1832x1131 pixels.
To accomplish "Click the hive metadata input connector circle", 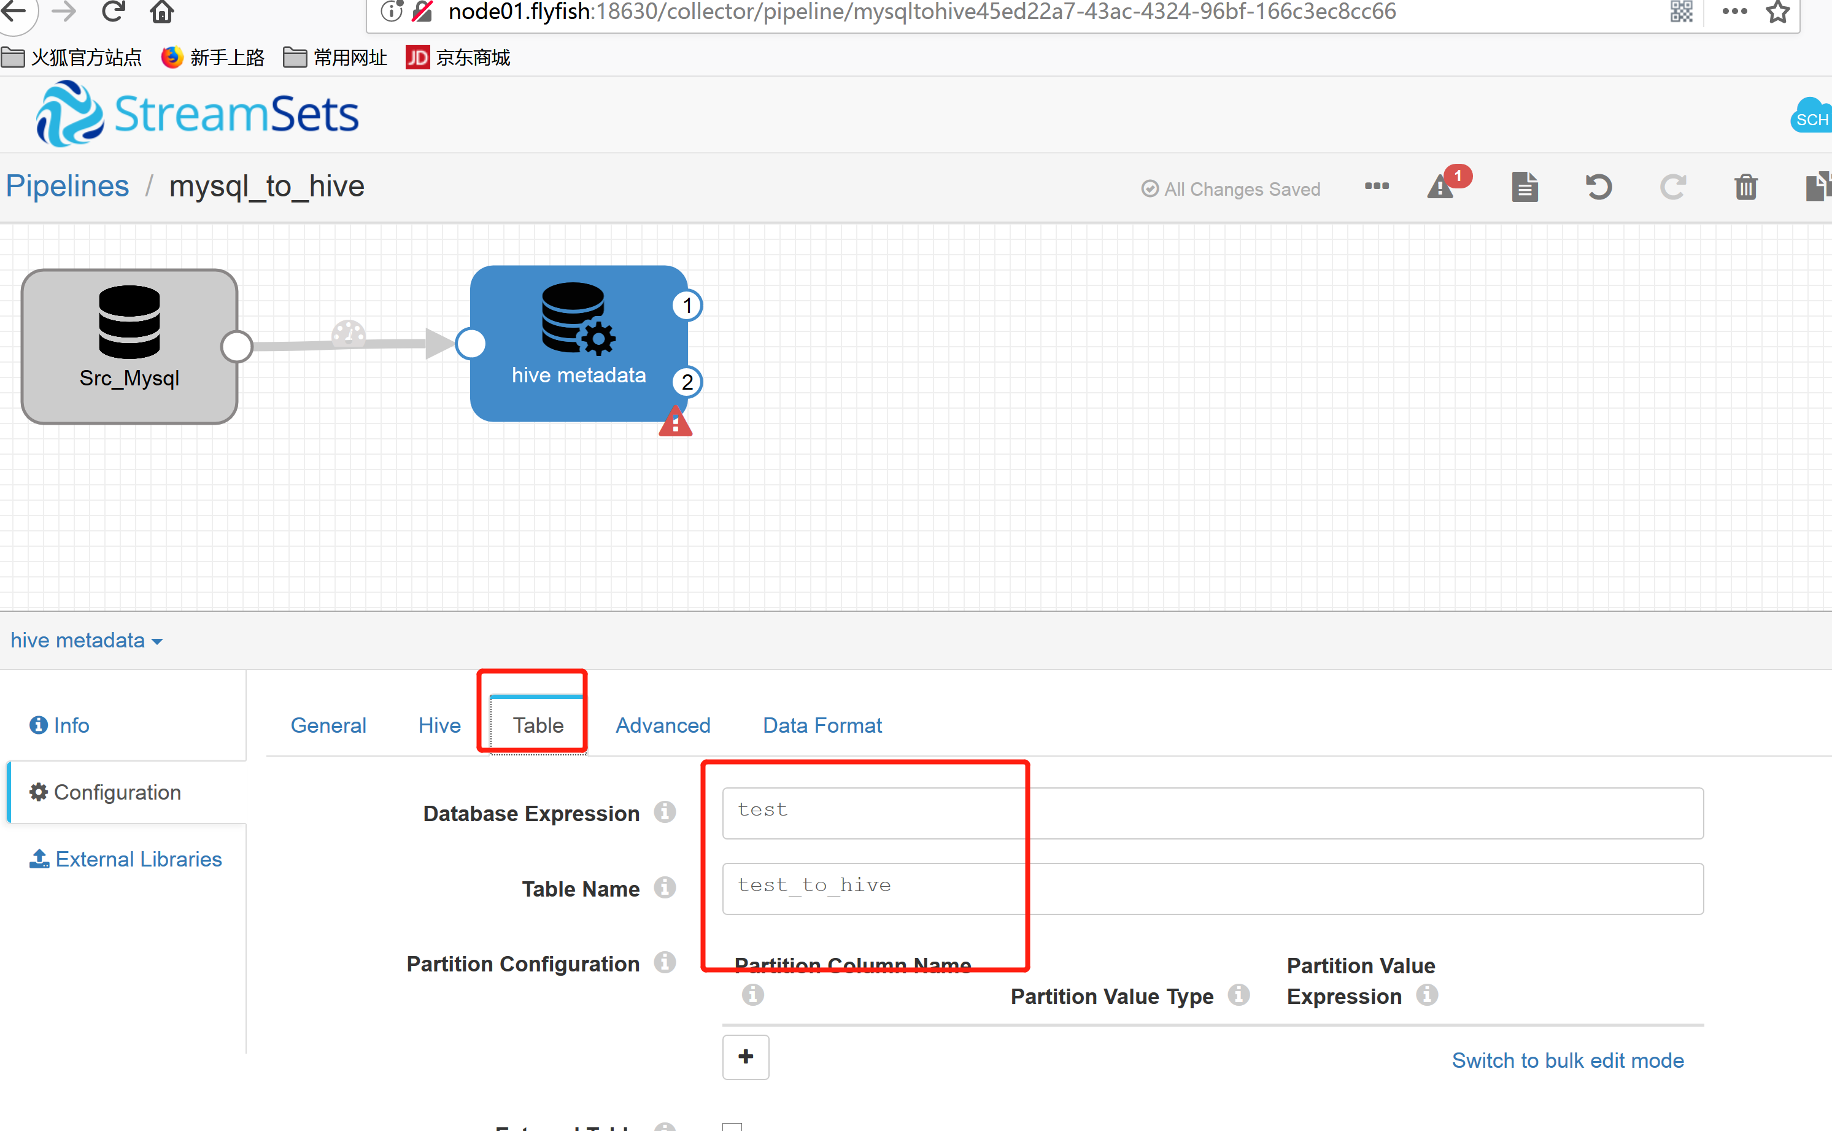I will pos(471,344).
